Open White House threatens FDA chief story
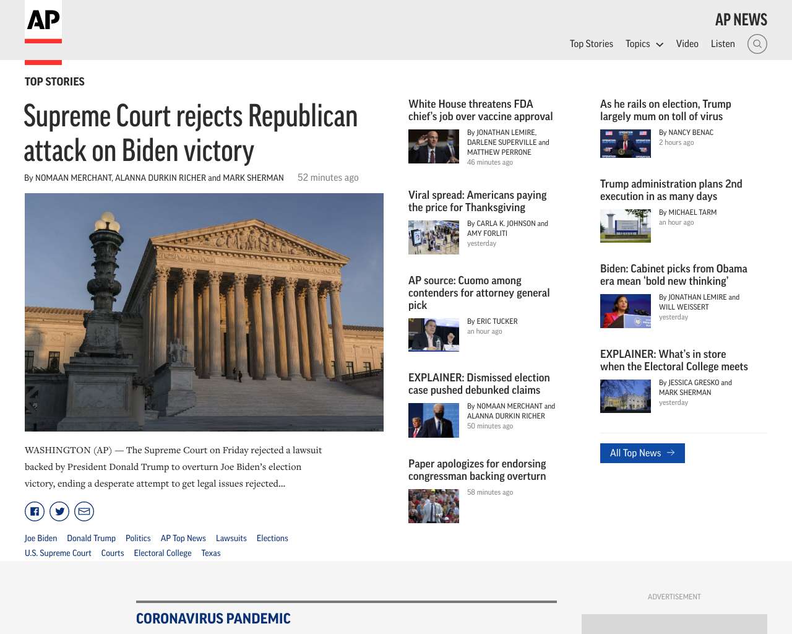Viewport: 792px width, 634px height. click(x=480, y=110)
